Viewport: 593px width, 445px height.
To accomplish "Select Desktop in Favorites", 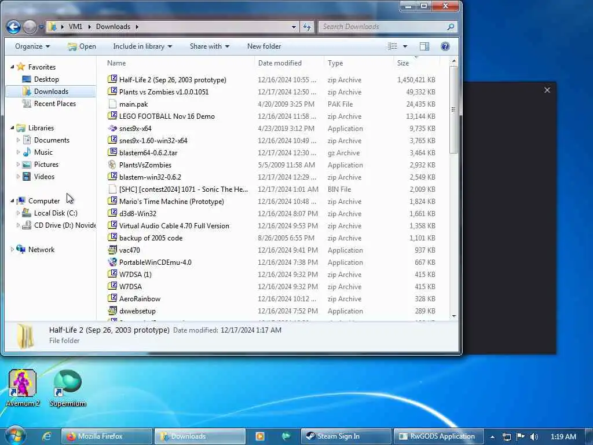I will [x=46, y=79].
